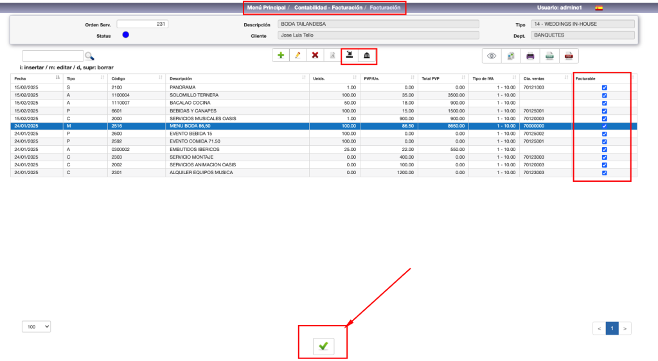Click the blue Status indicator dot

125,35
